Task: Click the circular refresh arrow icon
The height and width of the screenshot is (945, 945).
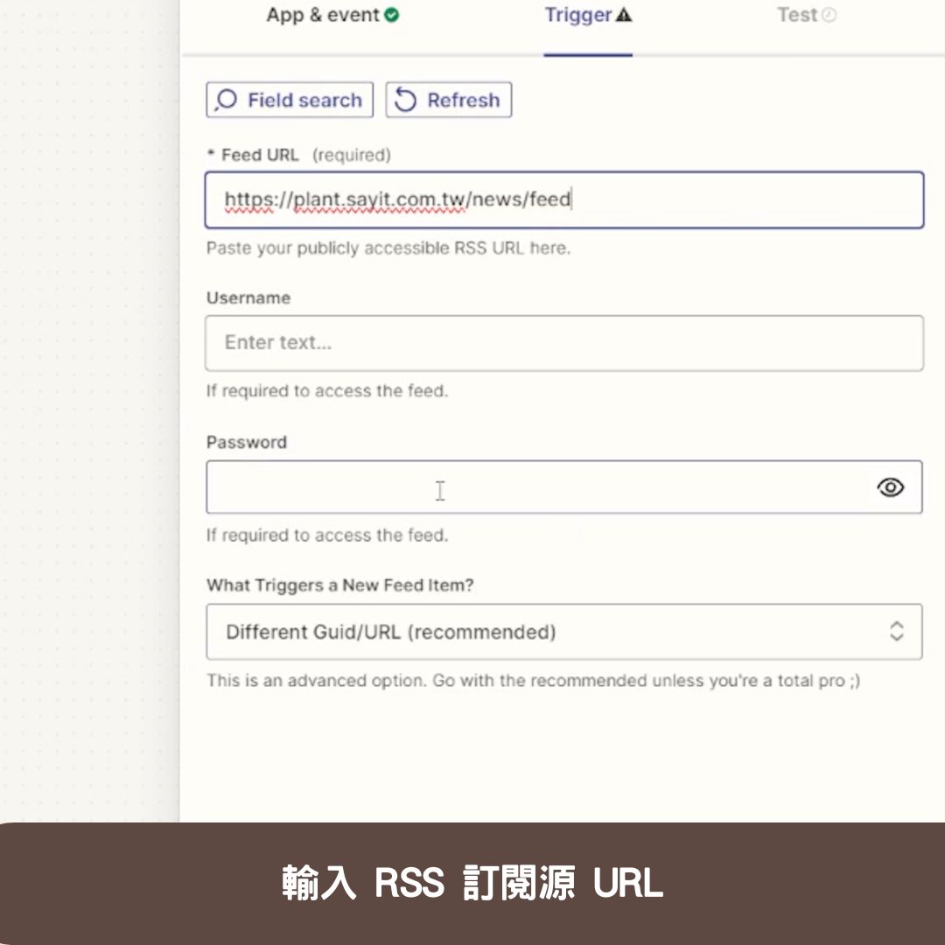Action: coord(404,99)
